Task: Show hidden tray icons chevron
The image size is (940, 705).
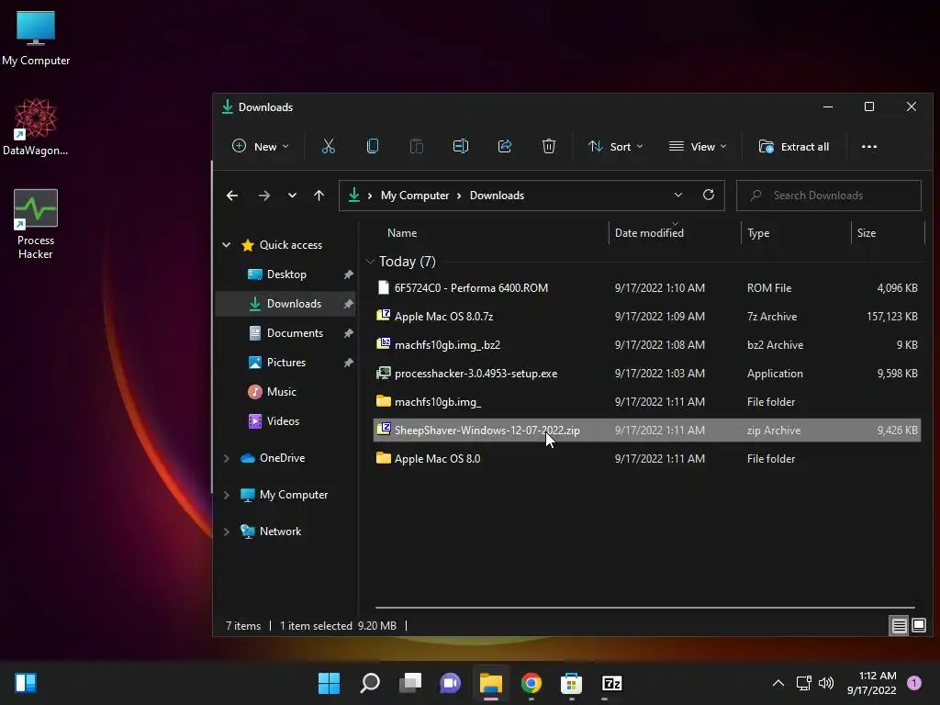Action: coord(778,683)
